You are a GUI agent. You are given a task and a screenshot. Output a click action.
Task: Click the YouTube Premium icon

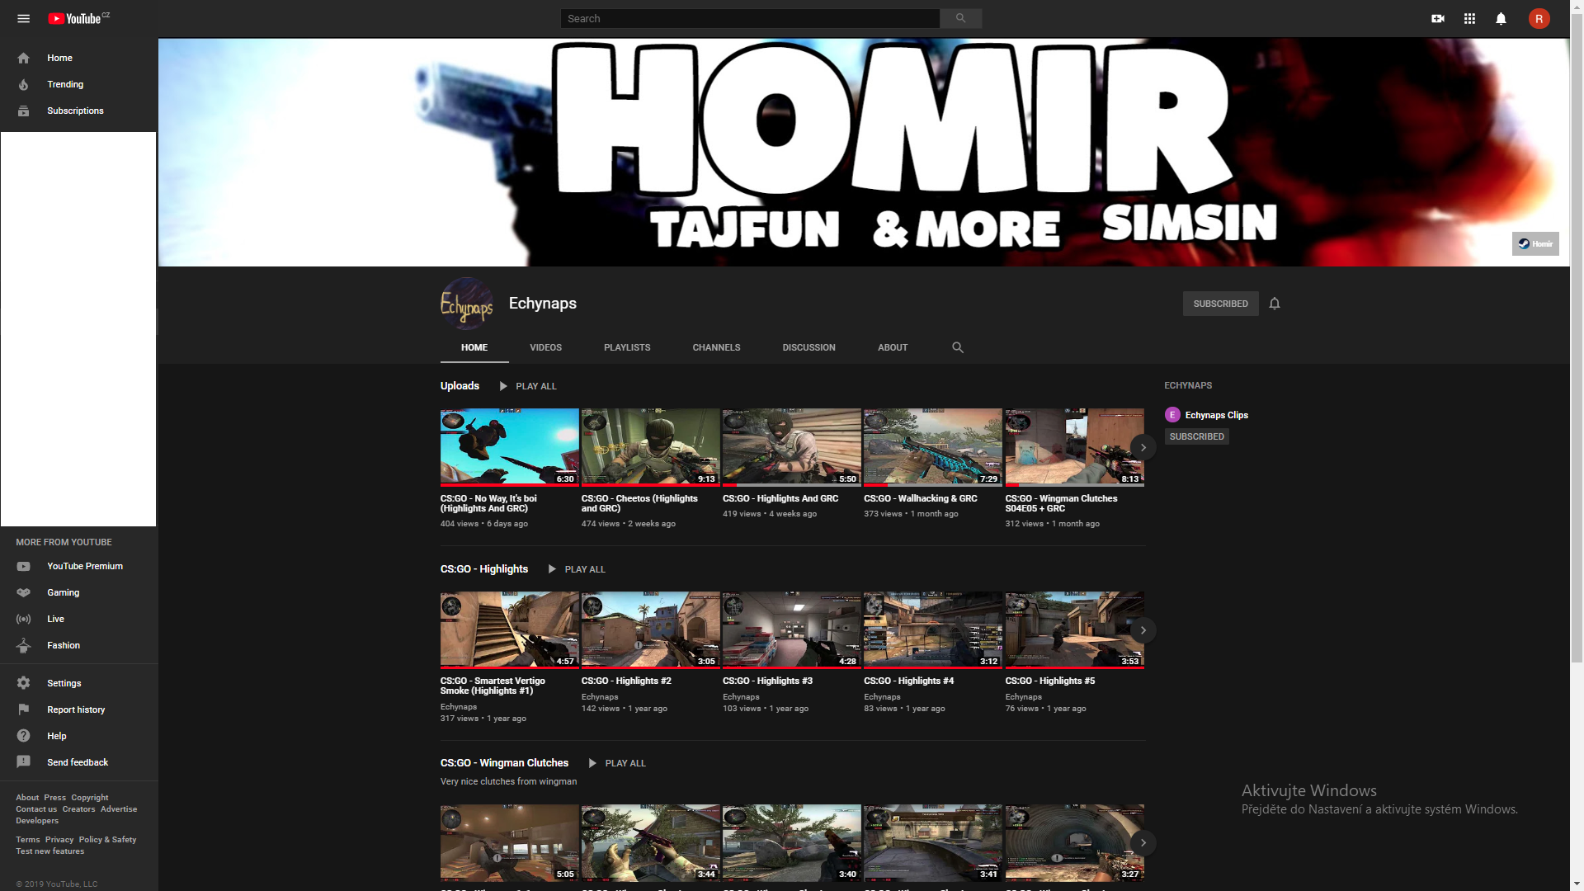tap(23, 566)
